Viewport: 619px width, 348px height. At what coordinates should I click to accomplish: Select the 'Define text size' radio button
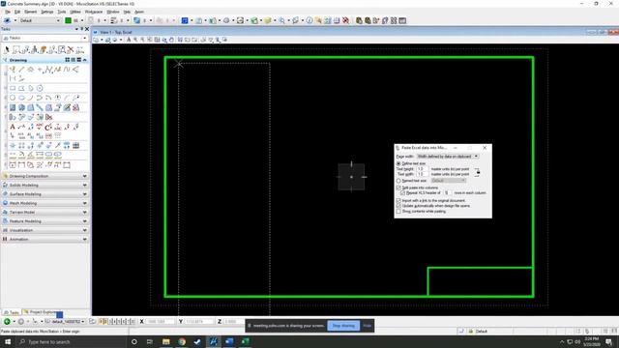(x=398, y=163)
